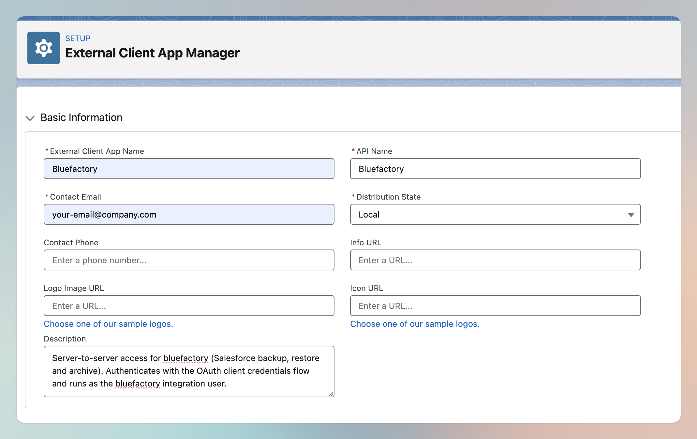Click the Icon URL input field
This screenshot has height=439, width=697.
pyautogui.click(x=495, y=306)
